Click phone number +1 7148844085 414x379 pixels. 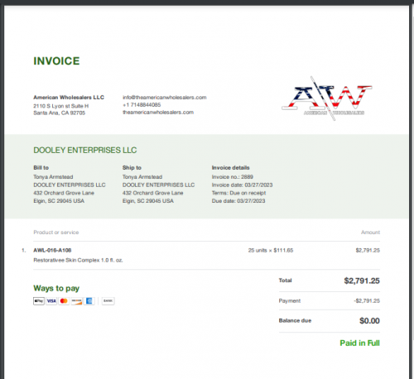coord(142,105)
